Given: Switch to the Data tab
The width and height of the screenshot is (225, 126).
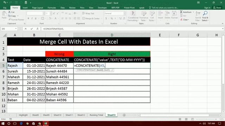Looking at the screenshot, I should (63, 8).
